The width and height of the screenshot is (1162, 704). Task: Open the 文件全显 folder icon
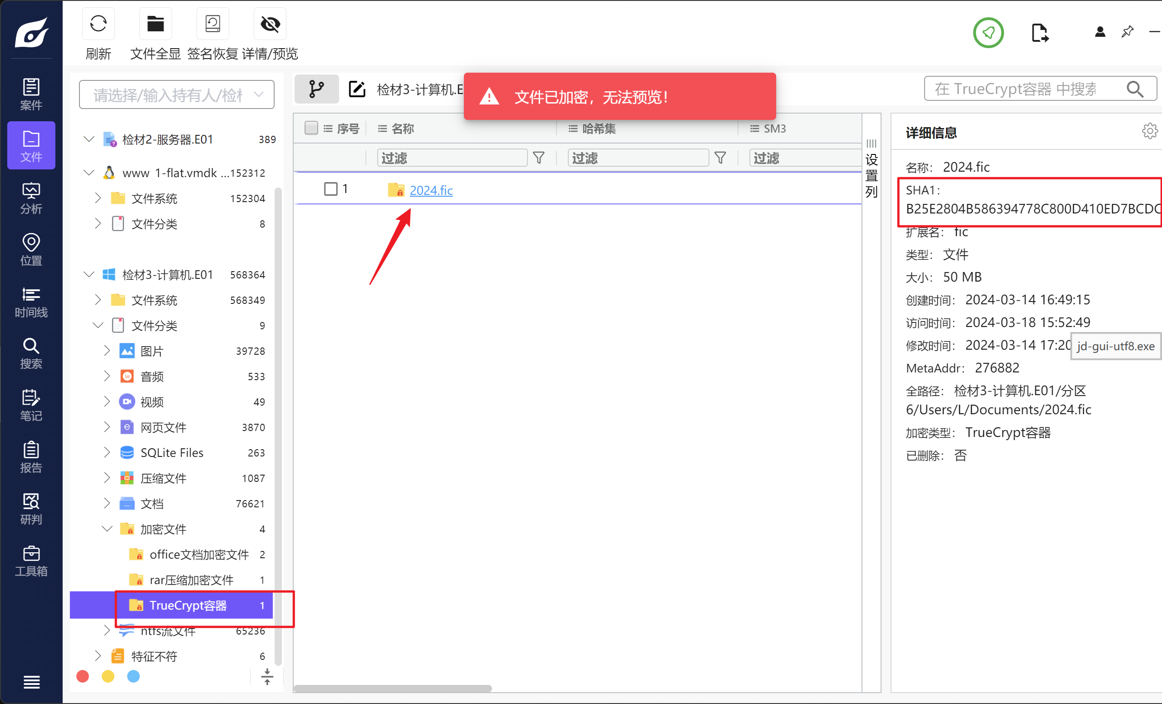tap(155, 24)
